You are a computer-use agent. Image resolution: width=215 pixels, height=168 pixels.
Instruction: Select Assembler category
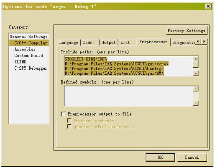[x=25, y=49]
